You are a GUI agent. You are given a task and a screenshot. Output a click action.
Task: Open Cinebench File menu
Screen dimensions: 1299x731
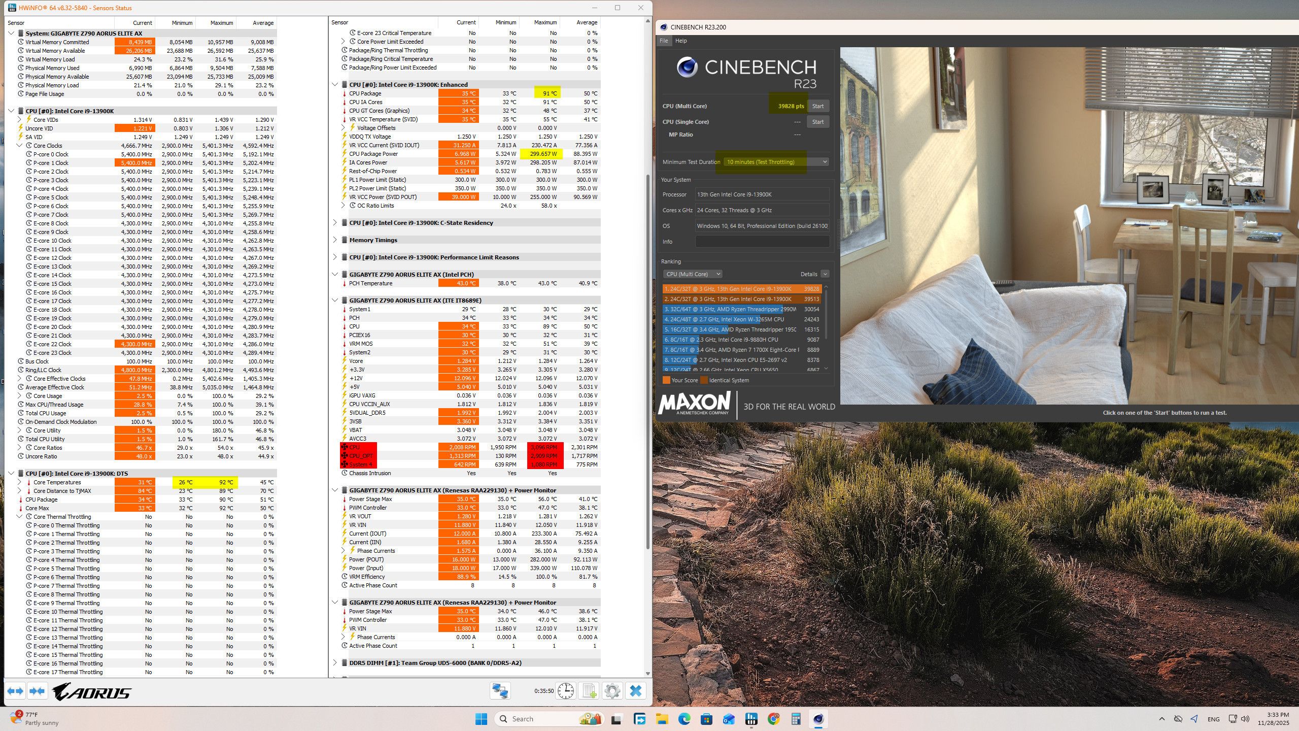tap(664, 41)
